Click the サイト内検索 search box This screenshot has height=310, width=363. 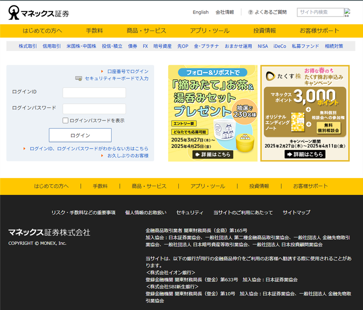coord(320,12)
